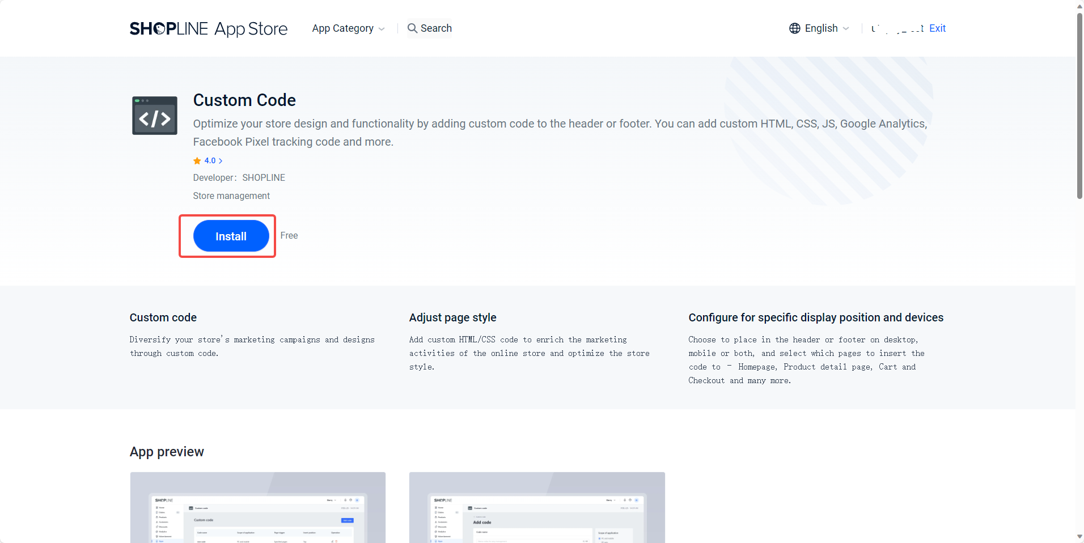Open the App Category dropdown
1084x543 pixels.
tap(348, 28)
